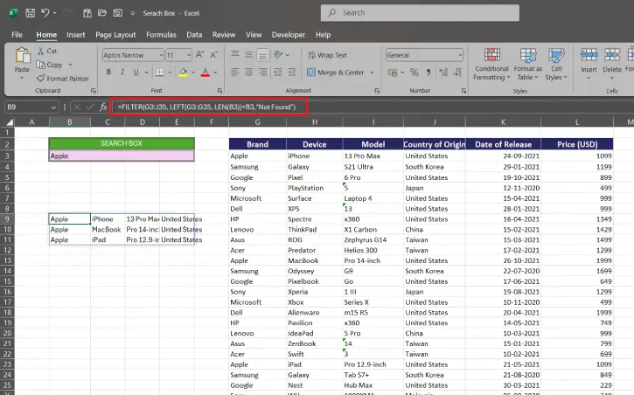Click the camera screenshot icon in quick access

point(118,13)
